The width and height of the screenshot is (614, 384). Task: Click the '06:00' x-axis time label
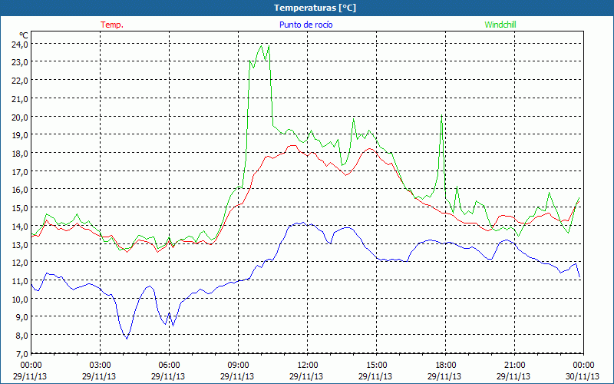pos(169,366)
